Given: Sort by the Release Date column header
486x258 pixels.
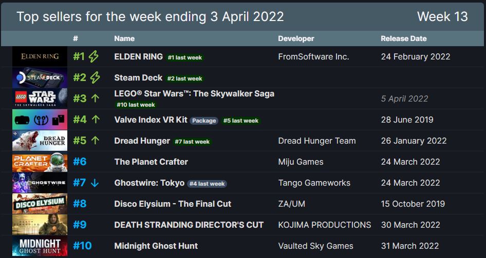Looking at the screenshot, I should [x=404, y=38].
